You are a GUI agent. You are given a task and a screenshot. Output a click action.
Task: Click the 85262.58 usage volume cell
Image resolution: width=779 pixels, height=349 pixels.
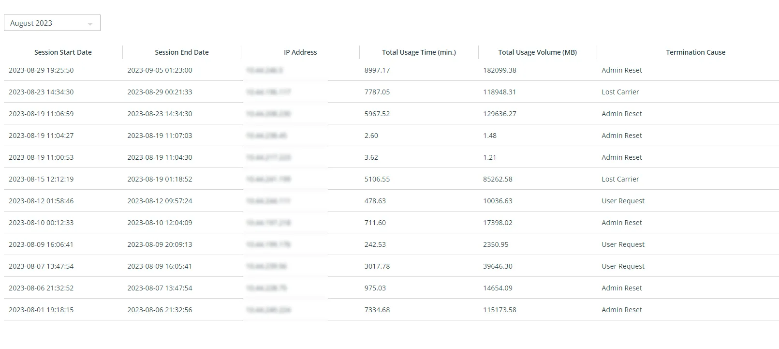tap(498, 179)
